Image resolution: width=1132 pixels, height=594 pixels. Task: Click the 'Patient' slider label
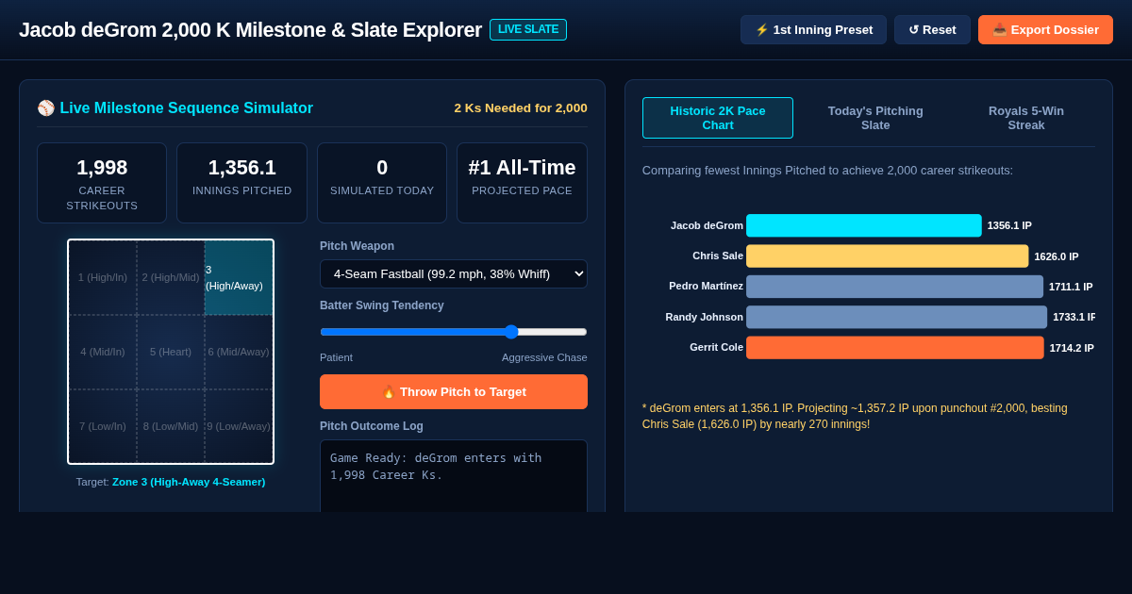[x=336, y=357]
